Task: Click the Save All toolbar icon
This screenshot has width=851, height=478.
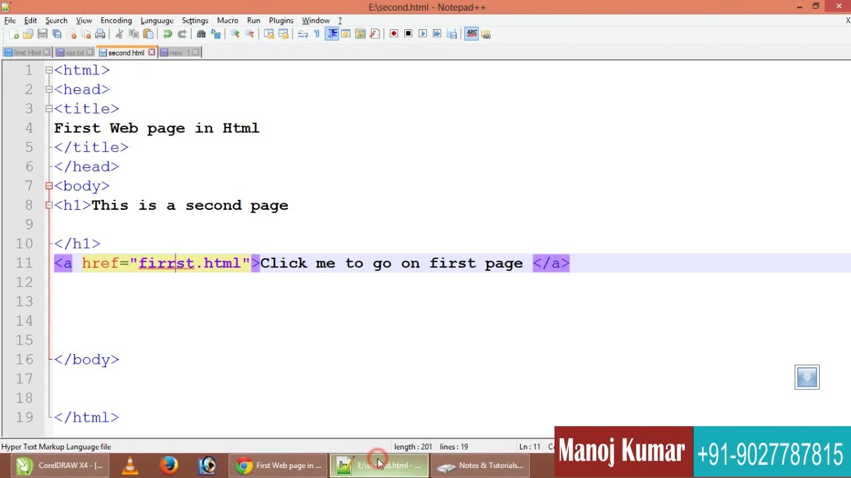Action: pyautogui.click(x=57, y=34)
